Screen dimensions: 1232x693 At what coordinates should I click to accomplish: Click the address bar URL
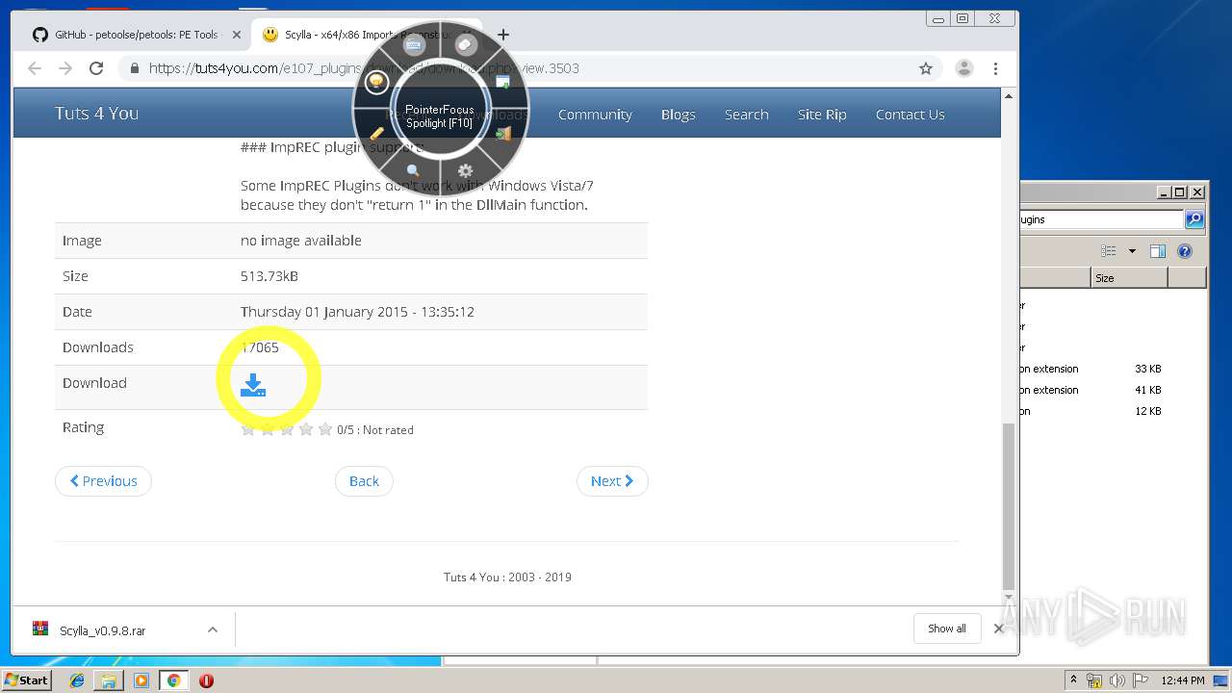pyautogui.click(x=364, y=68)
